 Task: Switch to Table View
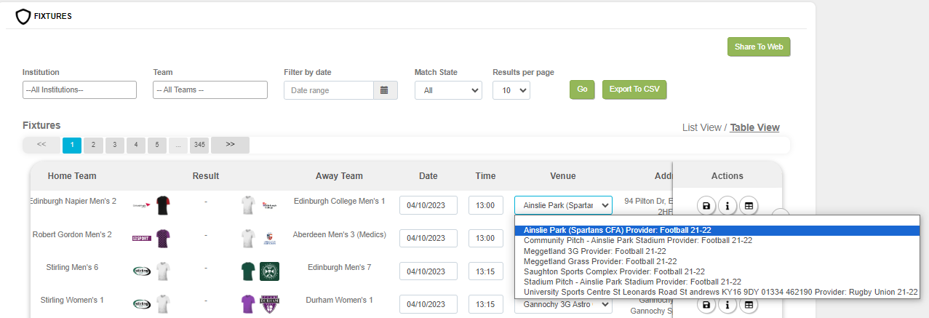click(754, 127)
